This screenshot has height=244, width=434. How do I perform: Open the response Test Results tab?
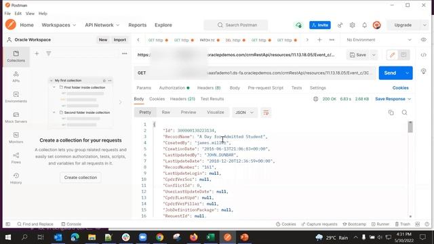pyautogui.click(x=212, y=99)
